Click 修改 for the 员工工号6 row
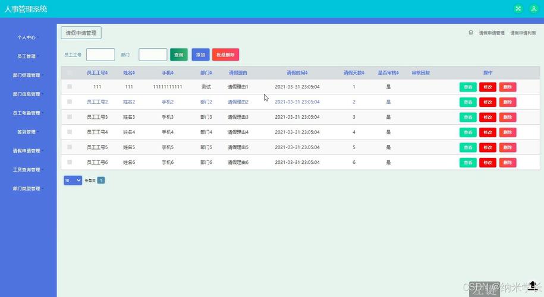This screenshot has height=297, width=544. [x=488, y=163]
